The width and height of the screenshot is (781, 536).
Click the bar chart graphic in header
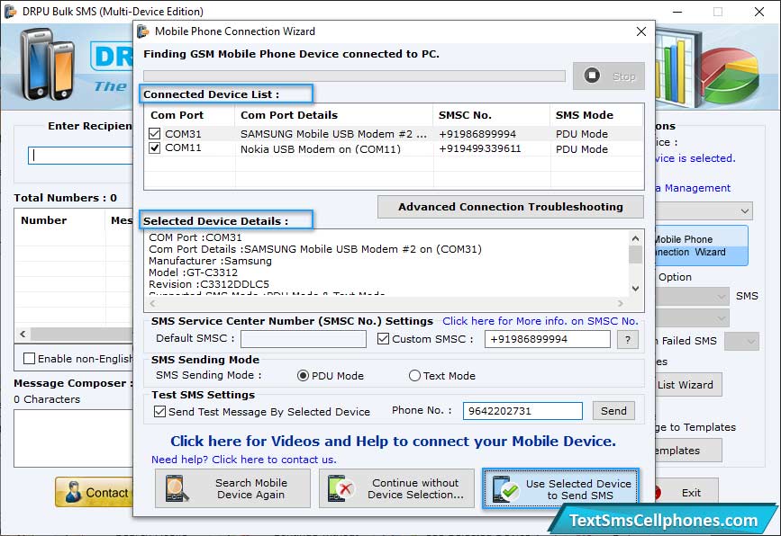click(x=678, y=68)
